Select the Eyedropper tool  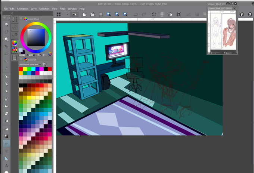pyautogui.click(x=6, y=68)
